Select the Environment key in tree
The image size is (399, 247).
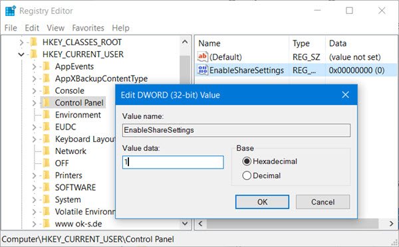78,115
